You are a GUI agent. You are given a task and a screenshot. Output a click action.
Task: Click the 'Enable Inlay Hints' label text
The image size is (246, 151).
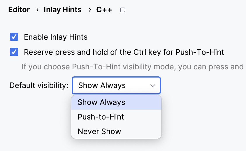point(56,37)
